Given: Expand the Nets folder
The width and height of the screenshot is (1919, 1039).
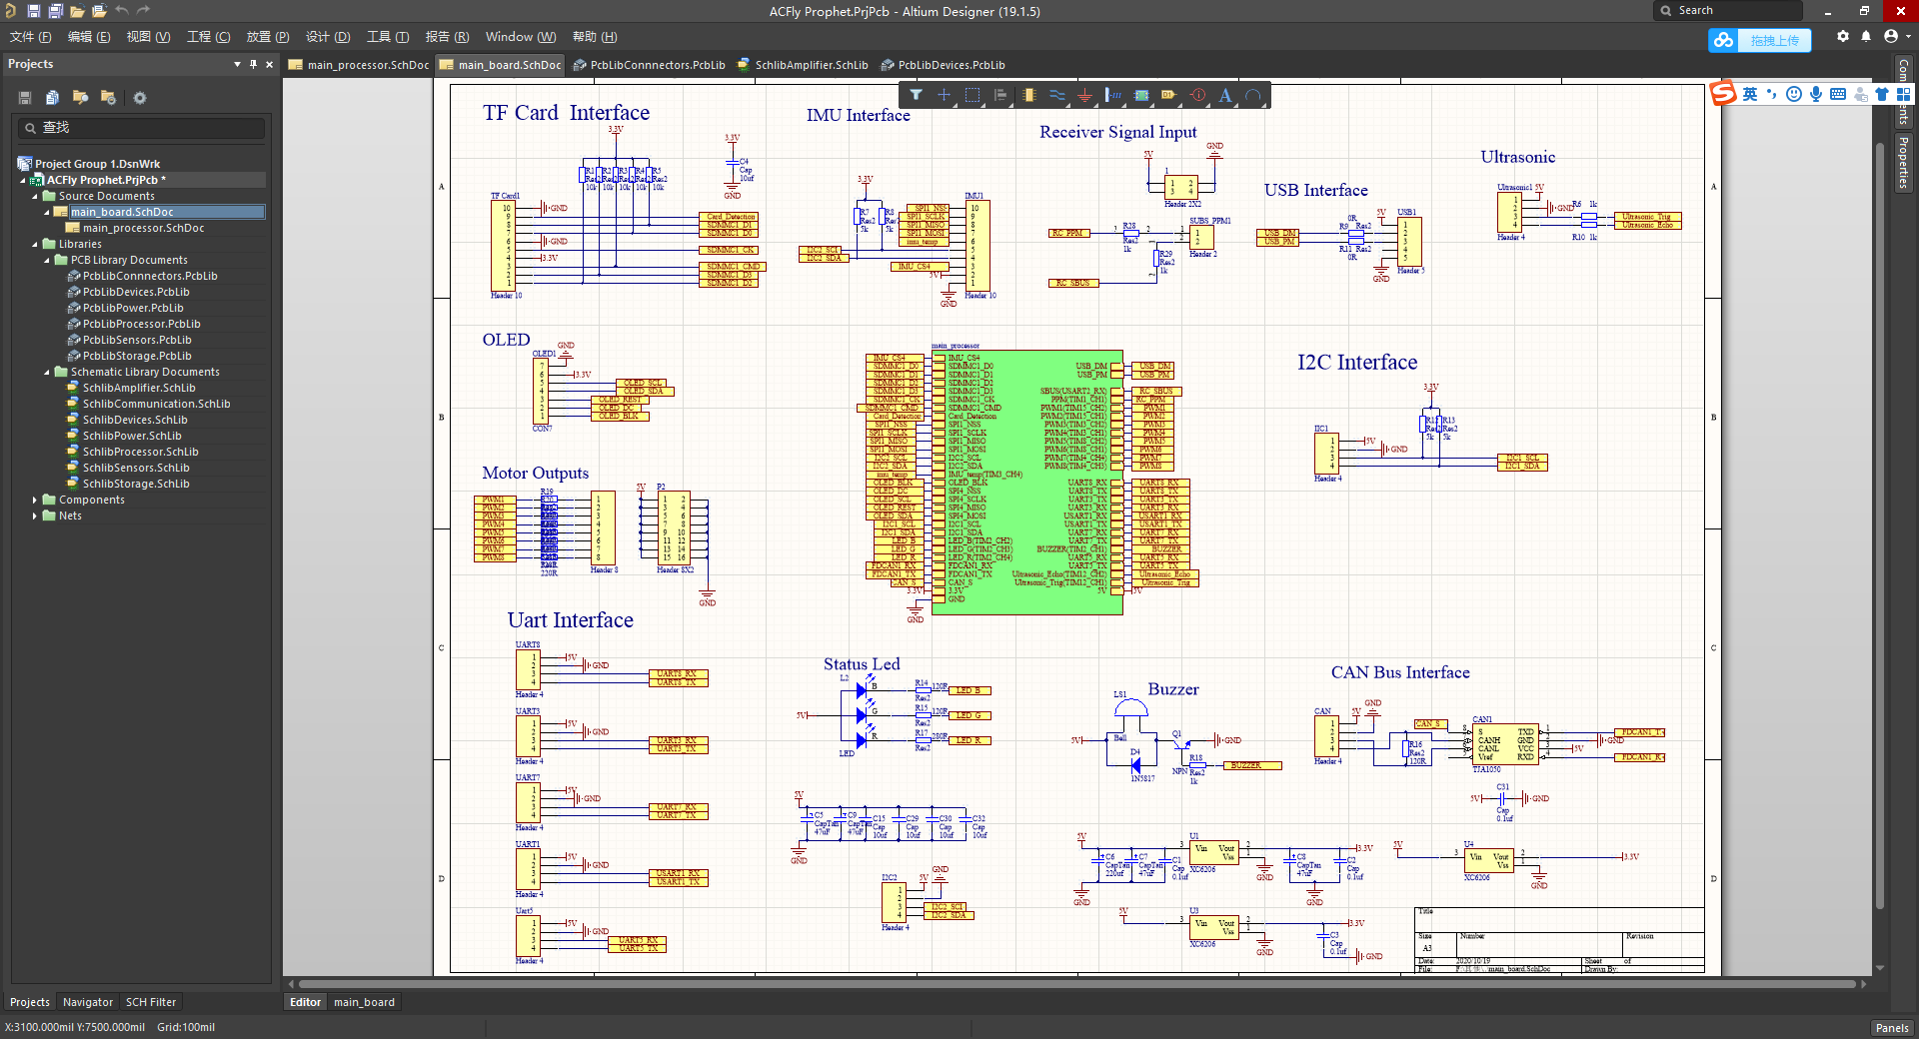Looking at the screenshot, I should [x=35, y=516].
